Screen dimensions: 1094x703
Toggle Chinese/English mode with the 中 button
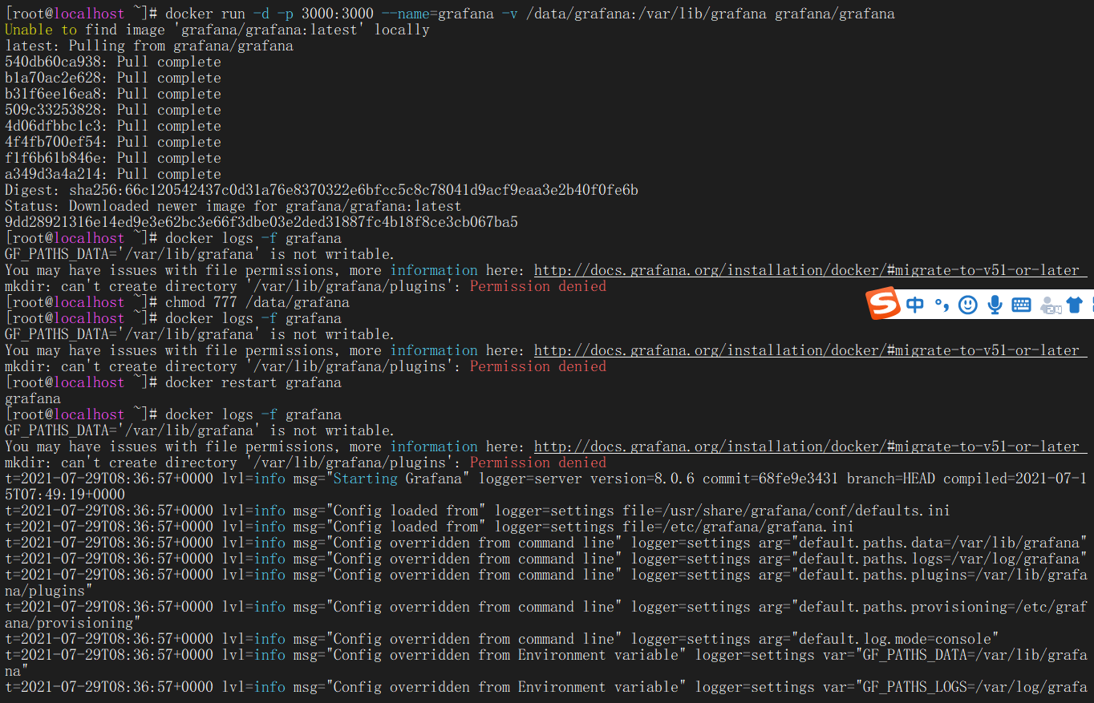(x=915, y=305)
